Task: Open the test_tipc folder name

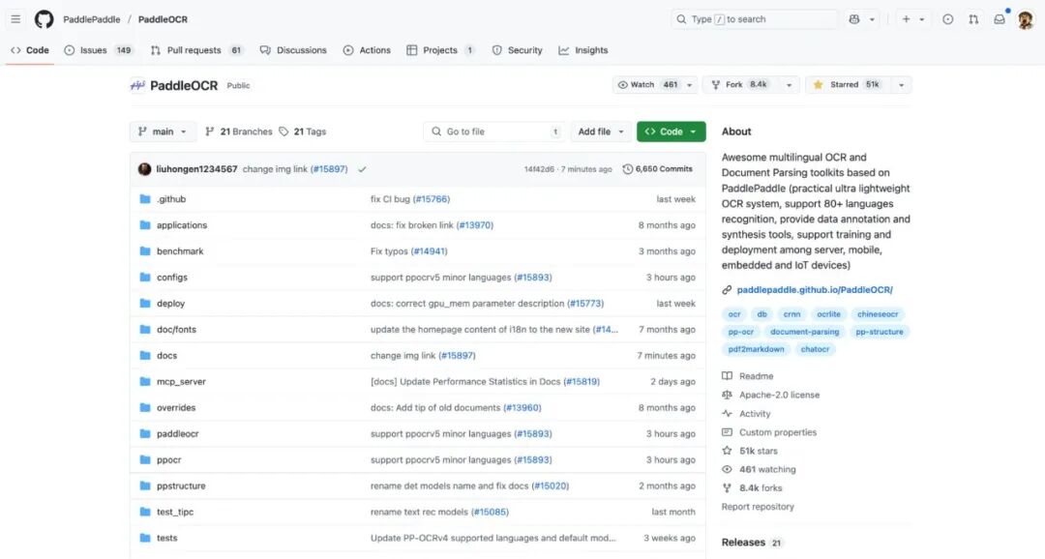Action: [175, 512]
